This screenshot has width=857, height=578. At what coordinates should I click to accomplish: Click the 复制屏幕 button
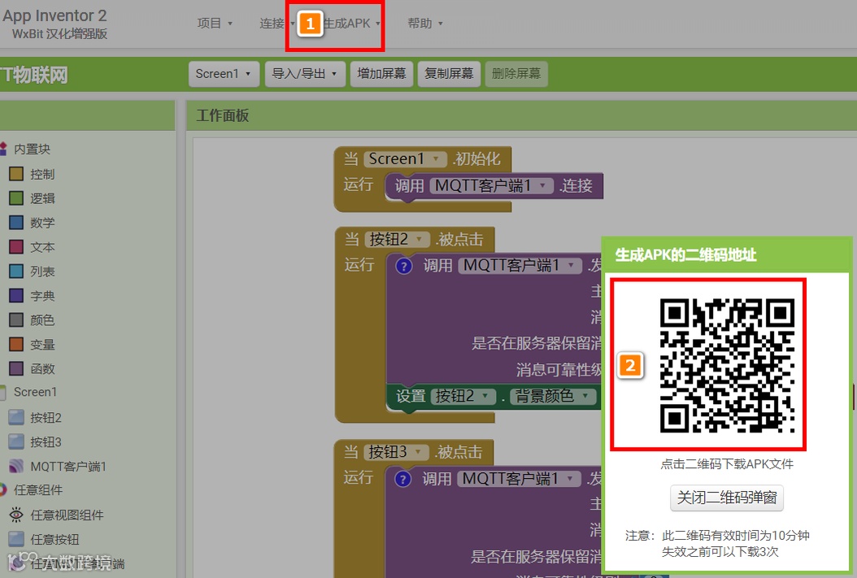(449, 74)
